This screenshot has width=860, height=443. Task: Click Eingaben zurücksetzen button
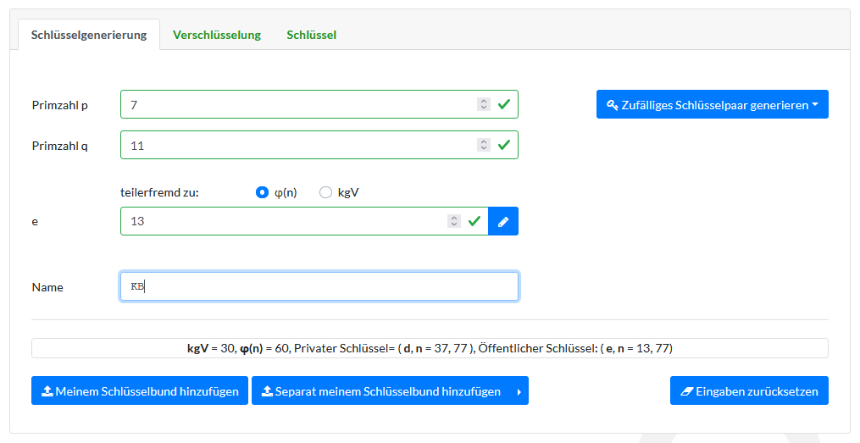(x=749, y=391)
